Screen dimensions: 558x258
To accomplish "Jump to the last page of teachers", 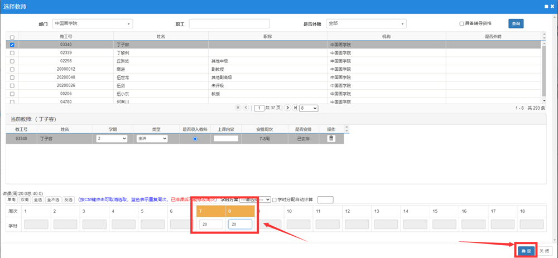I will point(295,108).
